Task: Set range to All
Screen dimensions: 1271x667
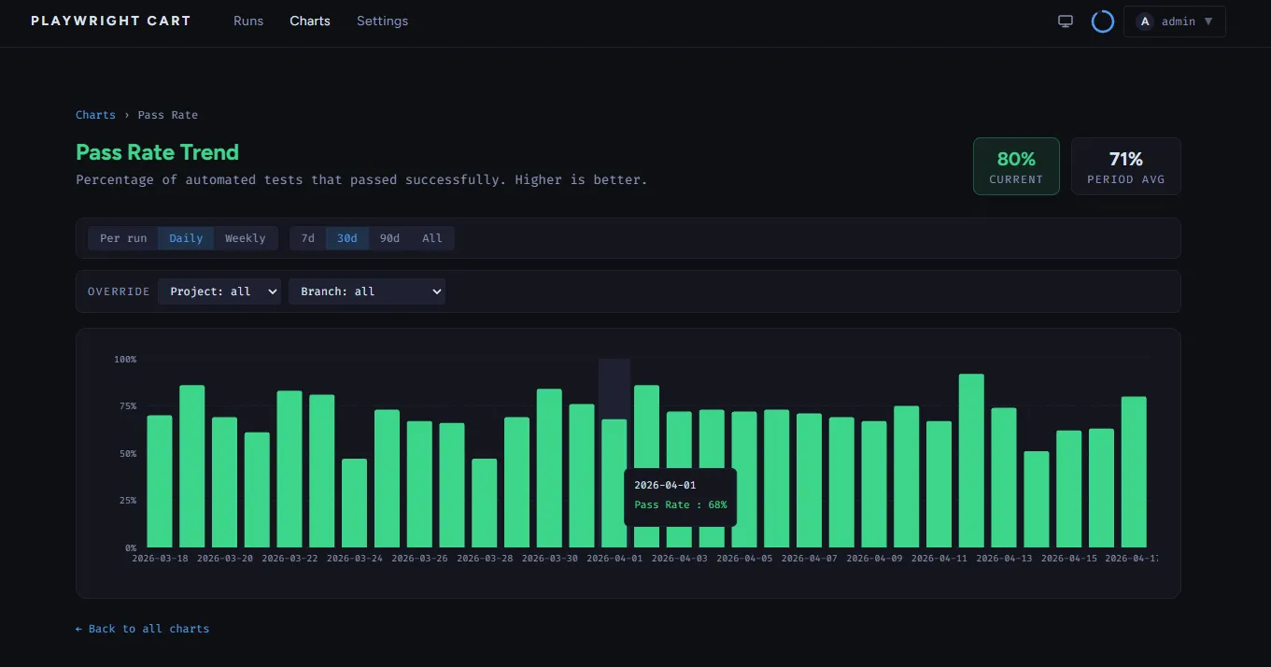Action: coord(432,238)
